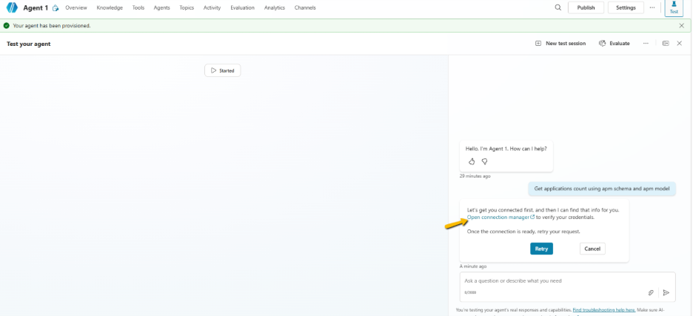The width and height of the screenshot is (693, 316).
Task: Click the send arrow icon
Action: [x=666, y=292]
